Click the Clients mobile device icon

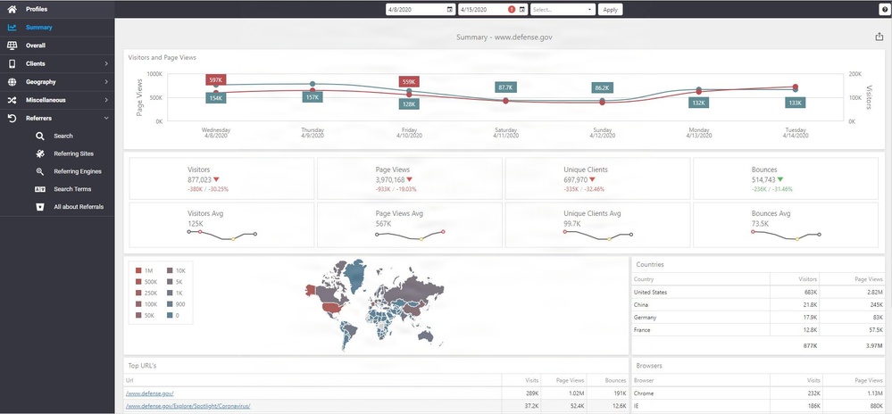12,63
